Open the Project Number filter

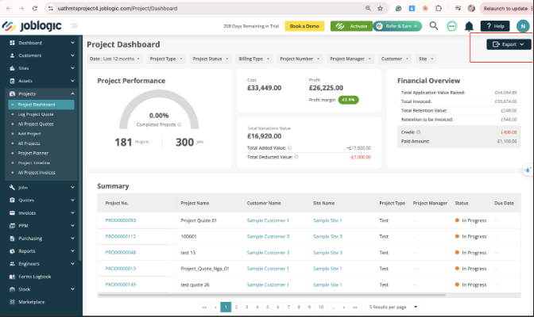tap(300, 59)
